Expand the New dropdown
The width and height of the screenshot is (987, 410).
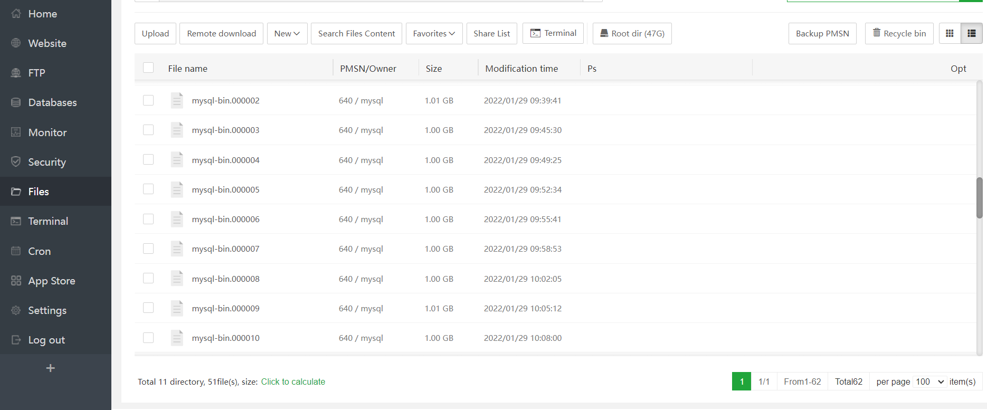(287, 34)
